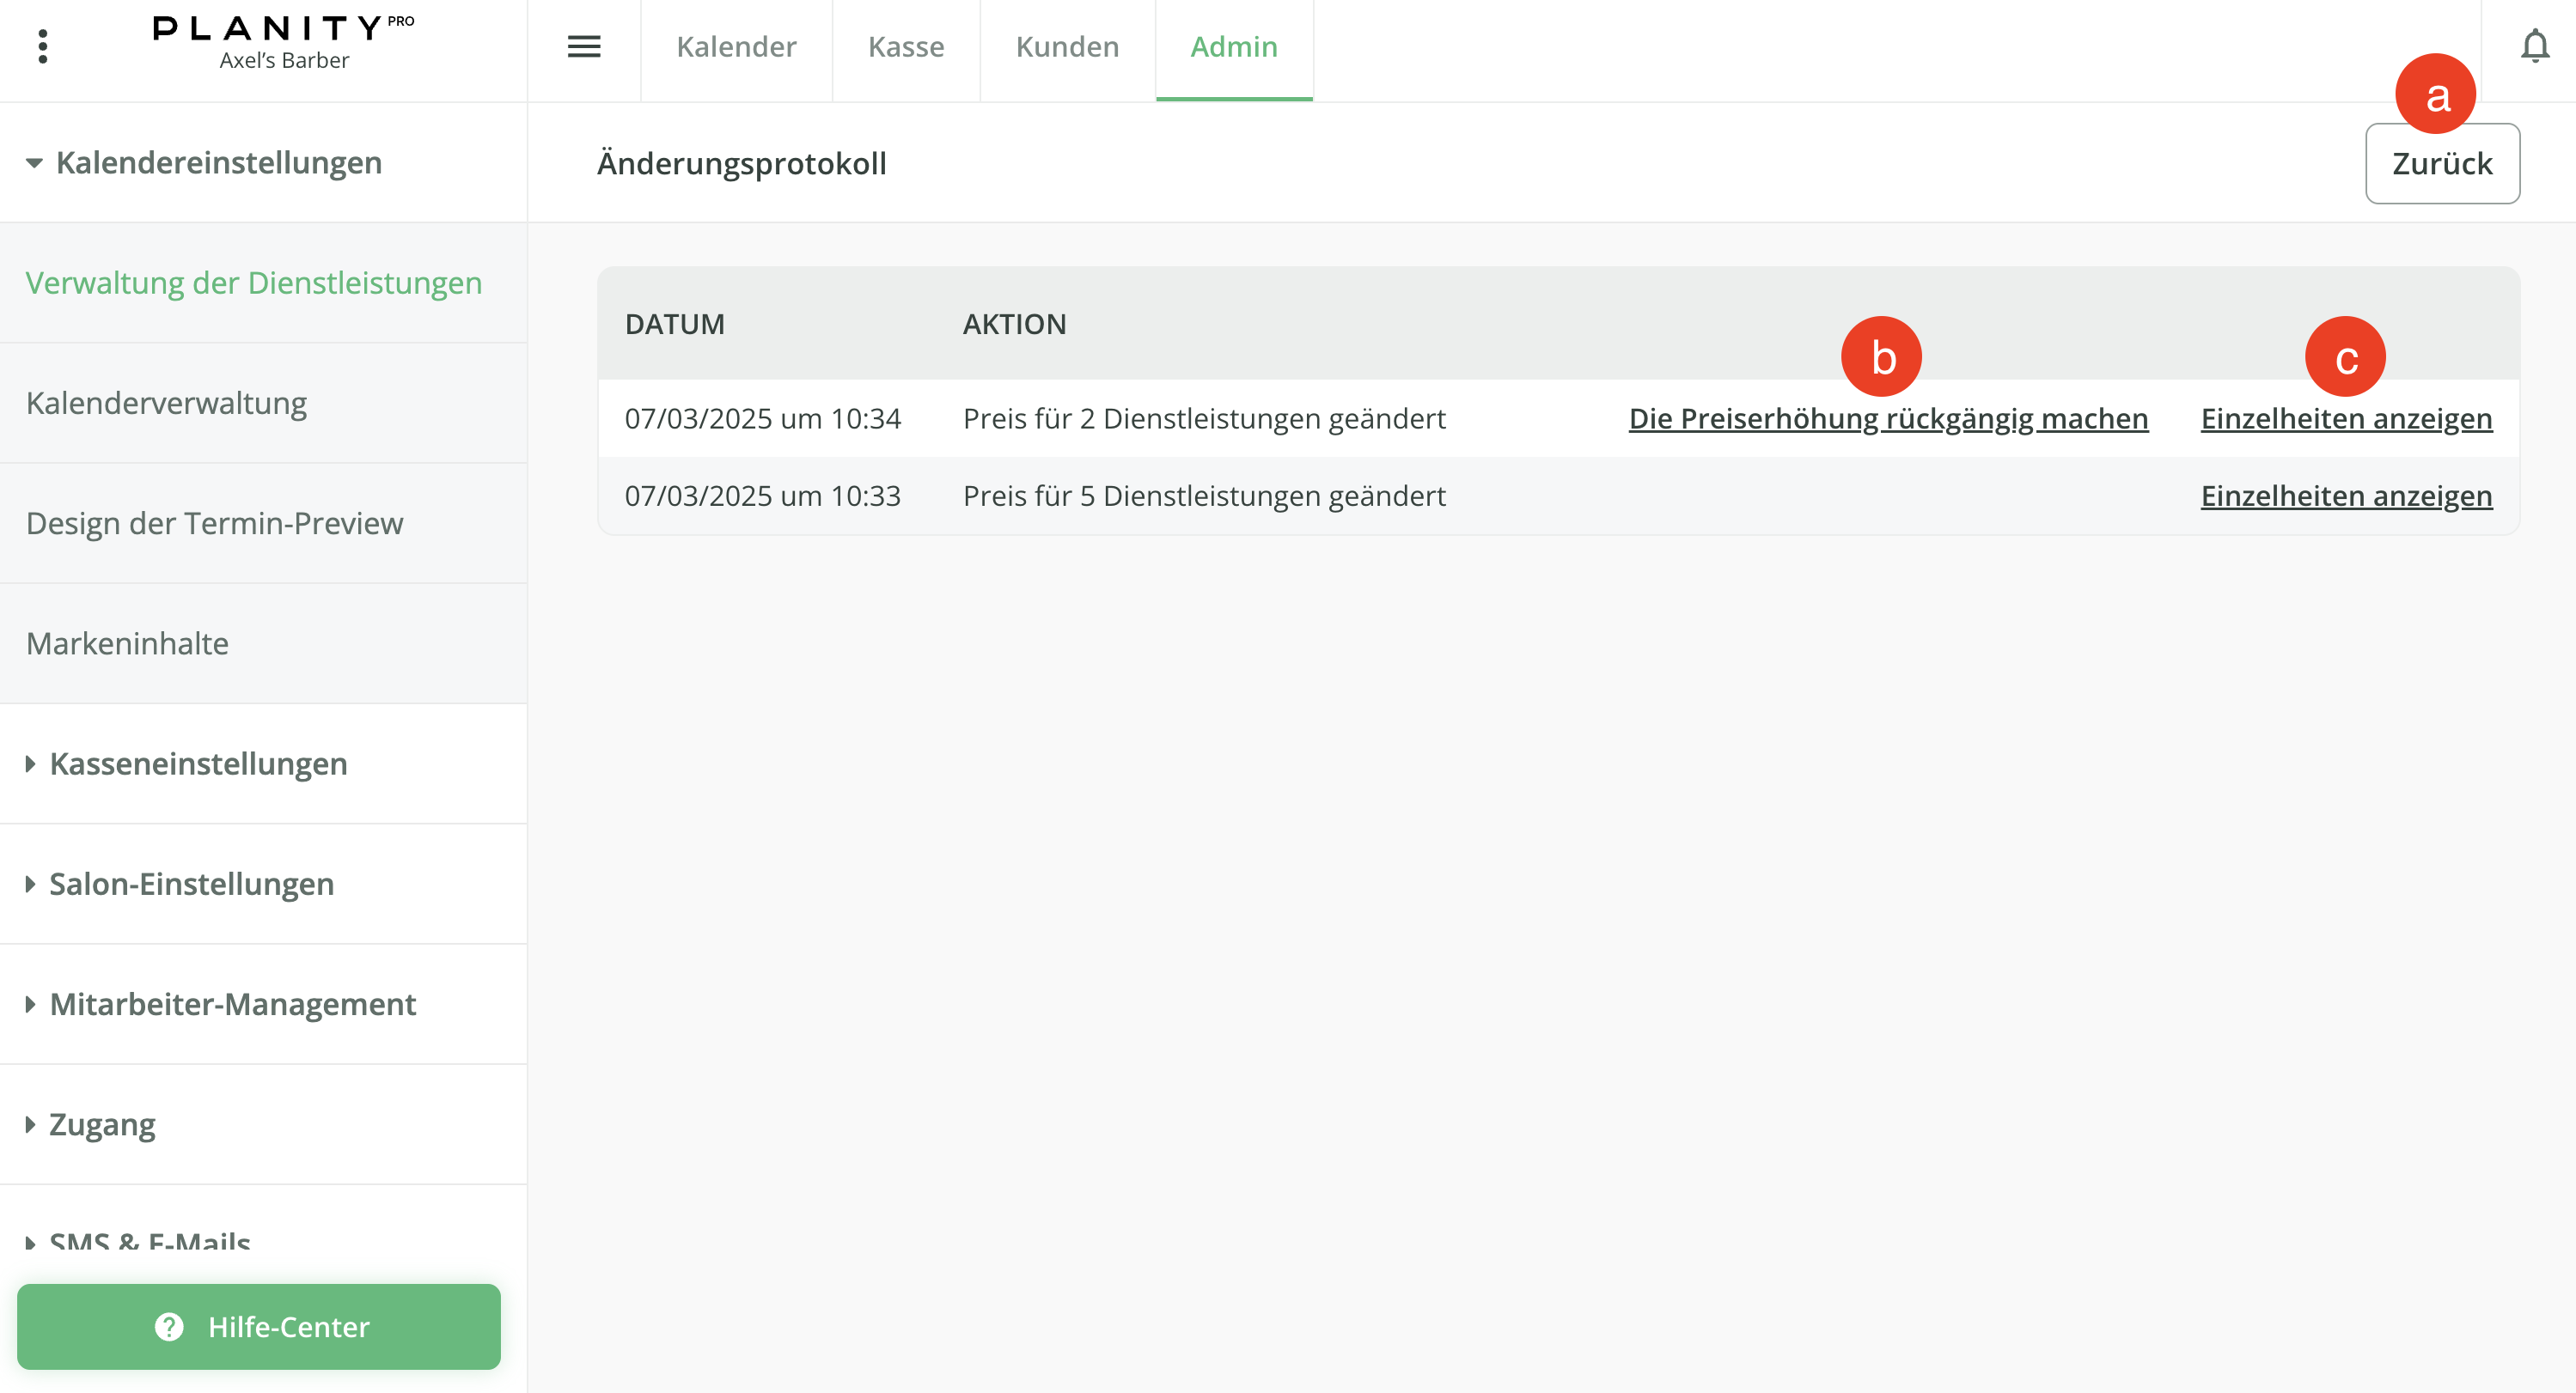Viewport: 2576px width, 1393px height.
Task: Show Einzelheiten for the 10:33 entry
Action: pos(2346,496)
